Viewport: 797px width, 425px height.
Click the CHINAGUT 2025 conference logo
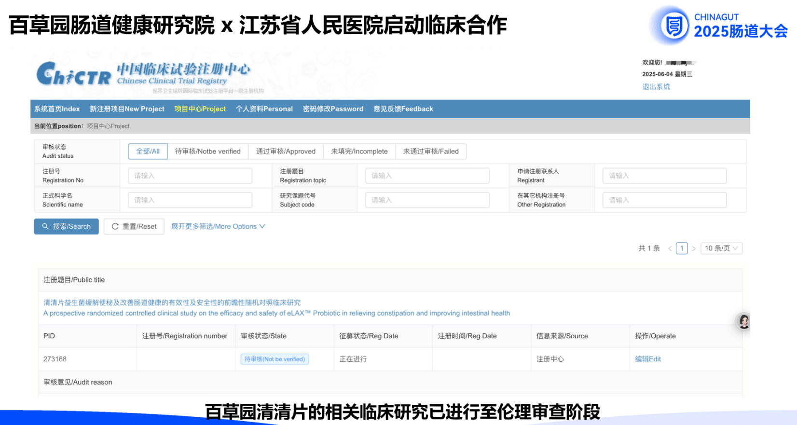point(719,25)
